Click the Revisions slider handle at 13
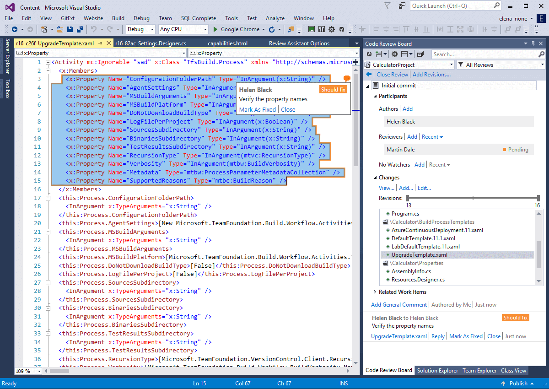 408,198
